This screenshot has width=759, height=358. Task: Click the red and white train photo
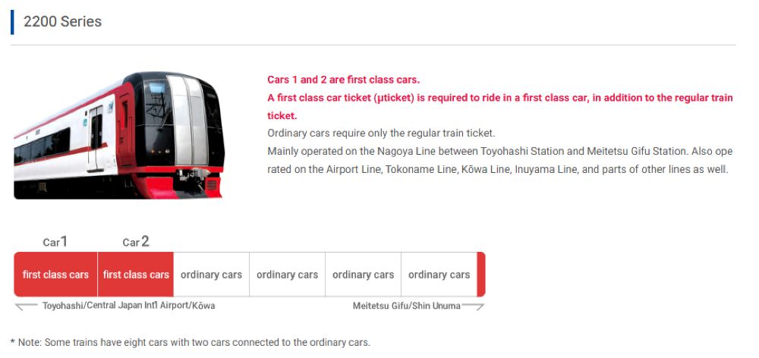118,135
